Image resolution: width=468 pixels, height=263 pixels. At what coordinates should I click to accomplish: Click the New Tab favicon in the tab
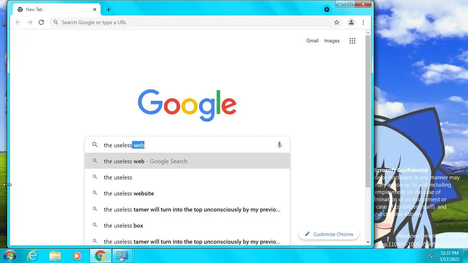point(20,9)
